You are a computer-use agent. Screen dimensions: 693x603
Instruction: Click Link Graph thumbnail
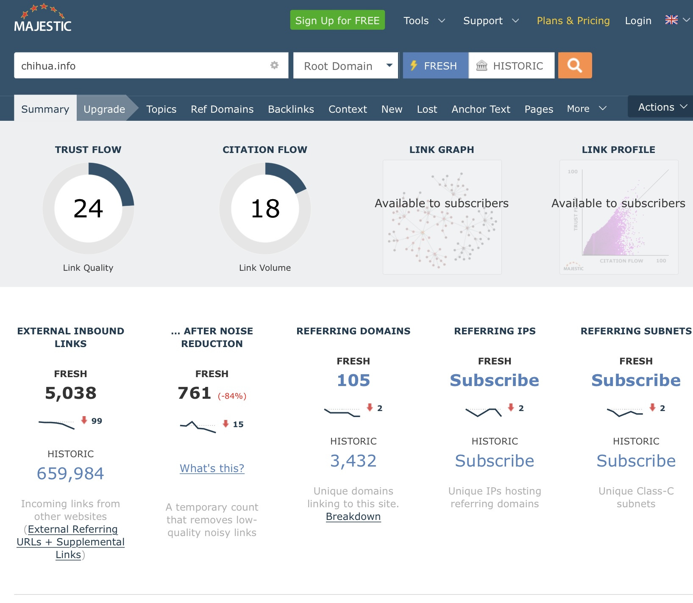(x=442, y=217)
